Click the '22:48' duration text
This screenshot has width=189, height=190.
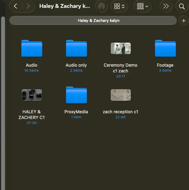tap(120, 117)
